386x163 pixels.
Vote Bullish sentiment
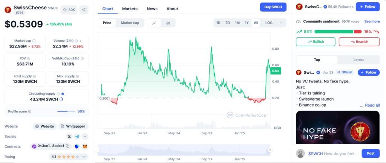(x=316, y=42)
